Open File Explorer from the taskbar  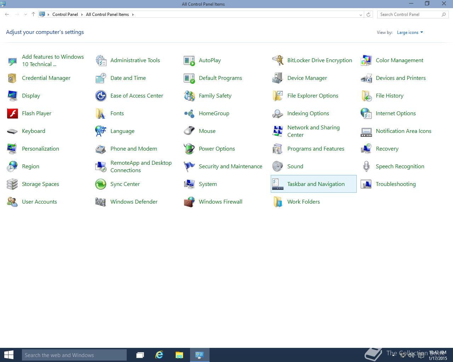click(x=179, y=355)
